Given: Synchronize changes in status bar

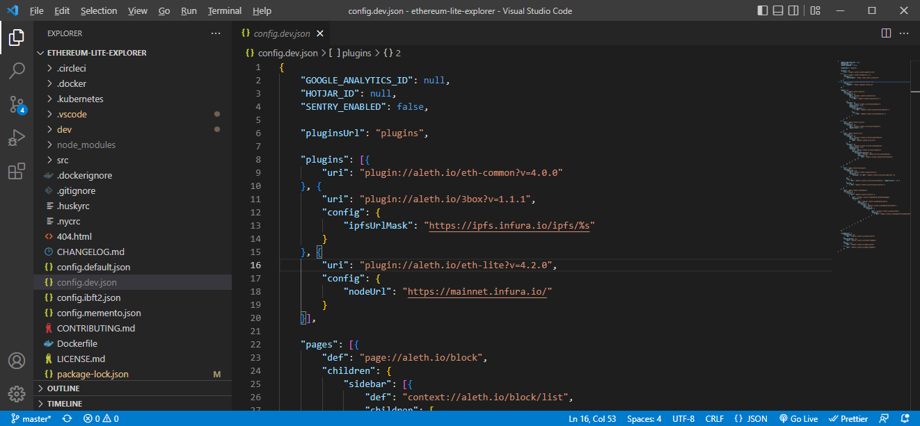Looking at the screenshot, I should (67, 419).
